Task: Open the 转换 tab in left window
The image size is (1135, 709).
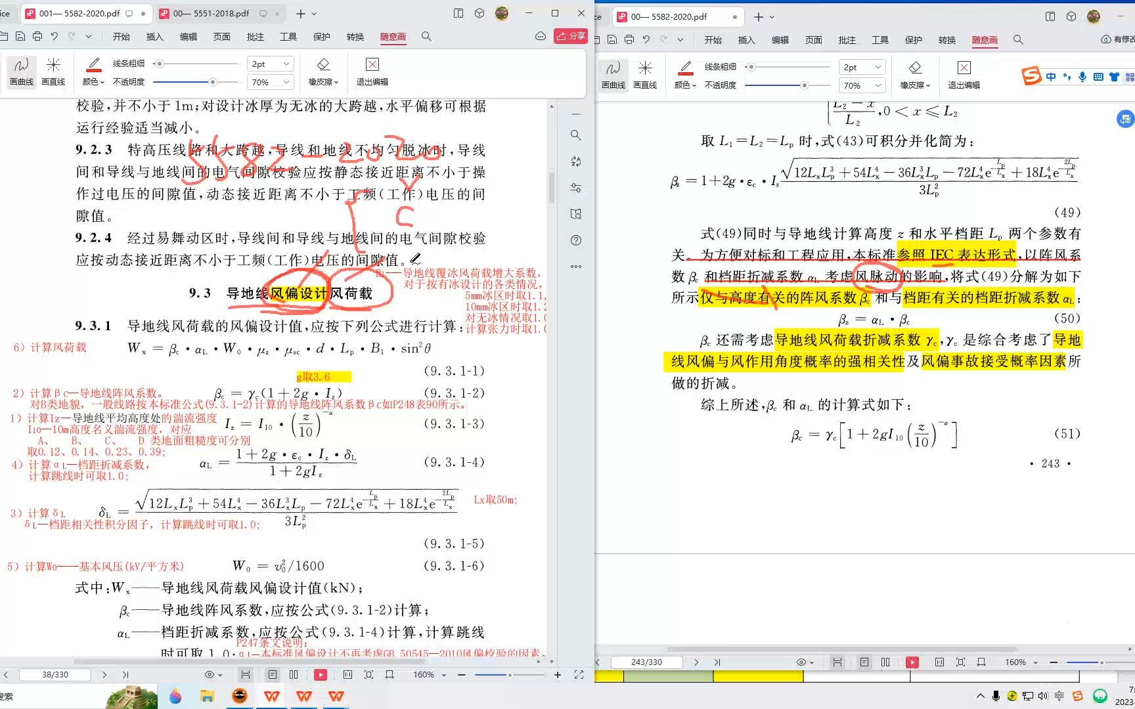Action: coord(355,37)
